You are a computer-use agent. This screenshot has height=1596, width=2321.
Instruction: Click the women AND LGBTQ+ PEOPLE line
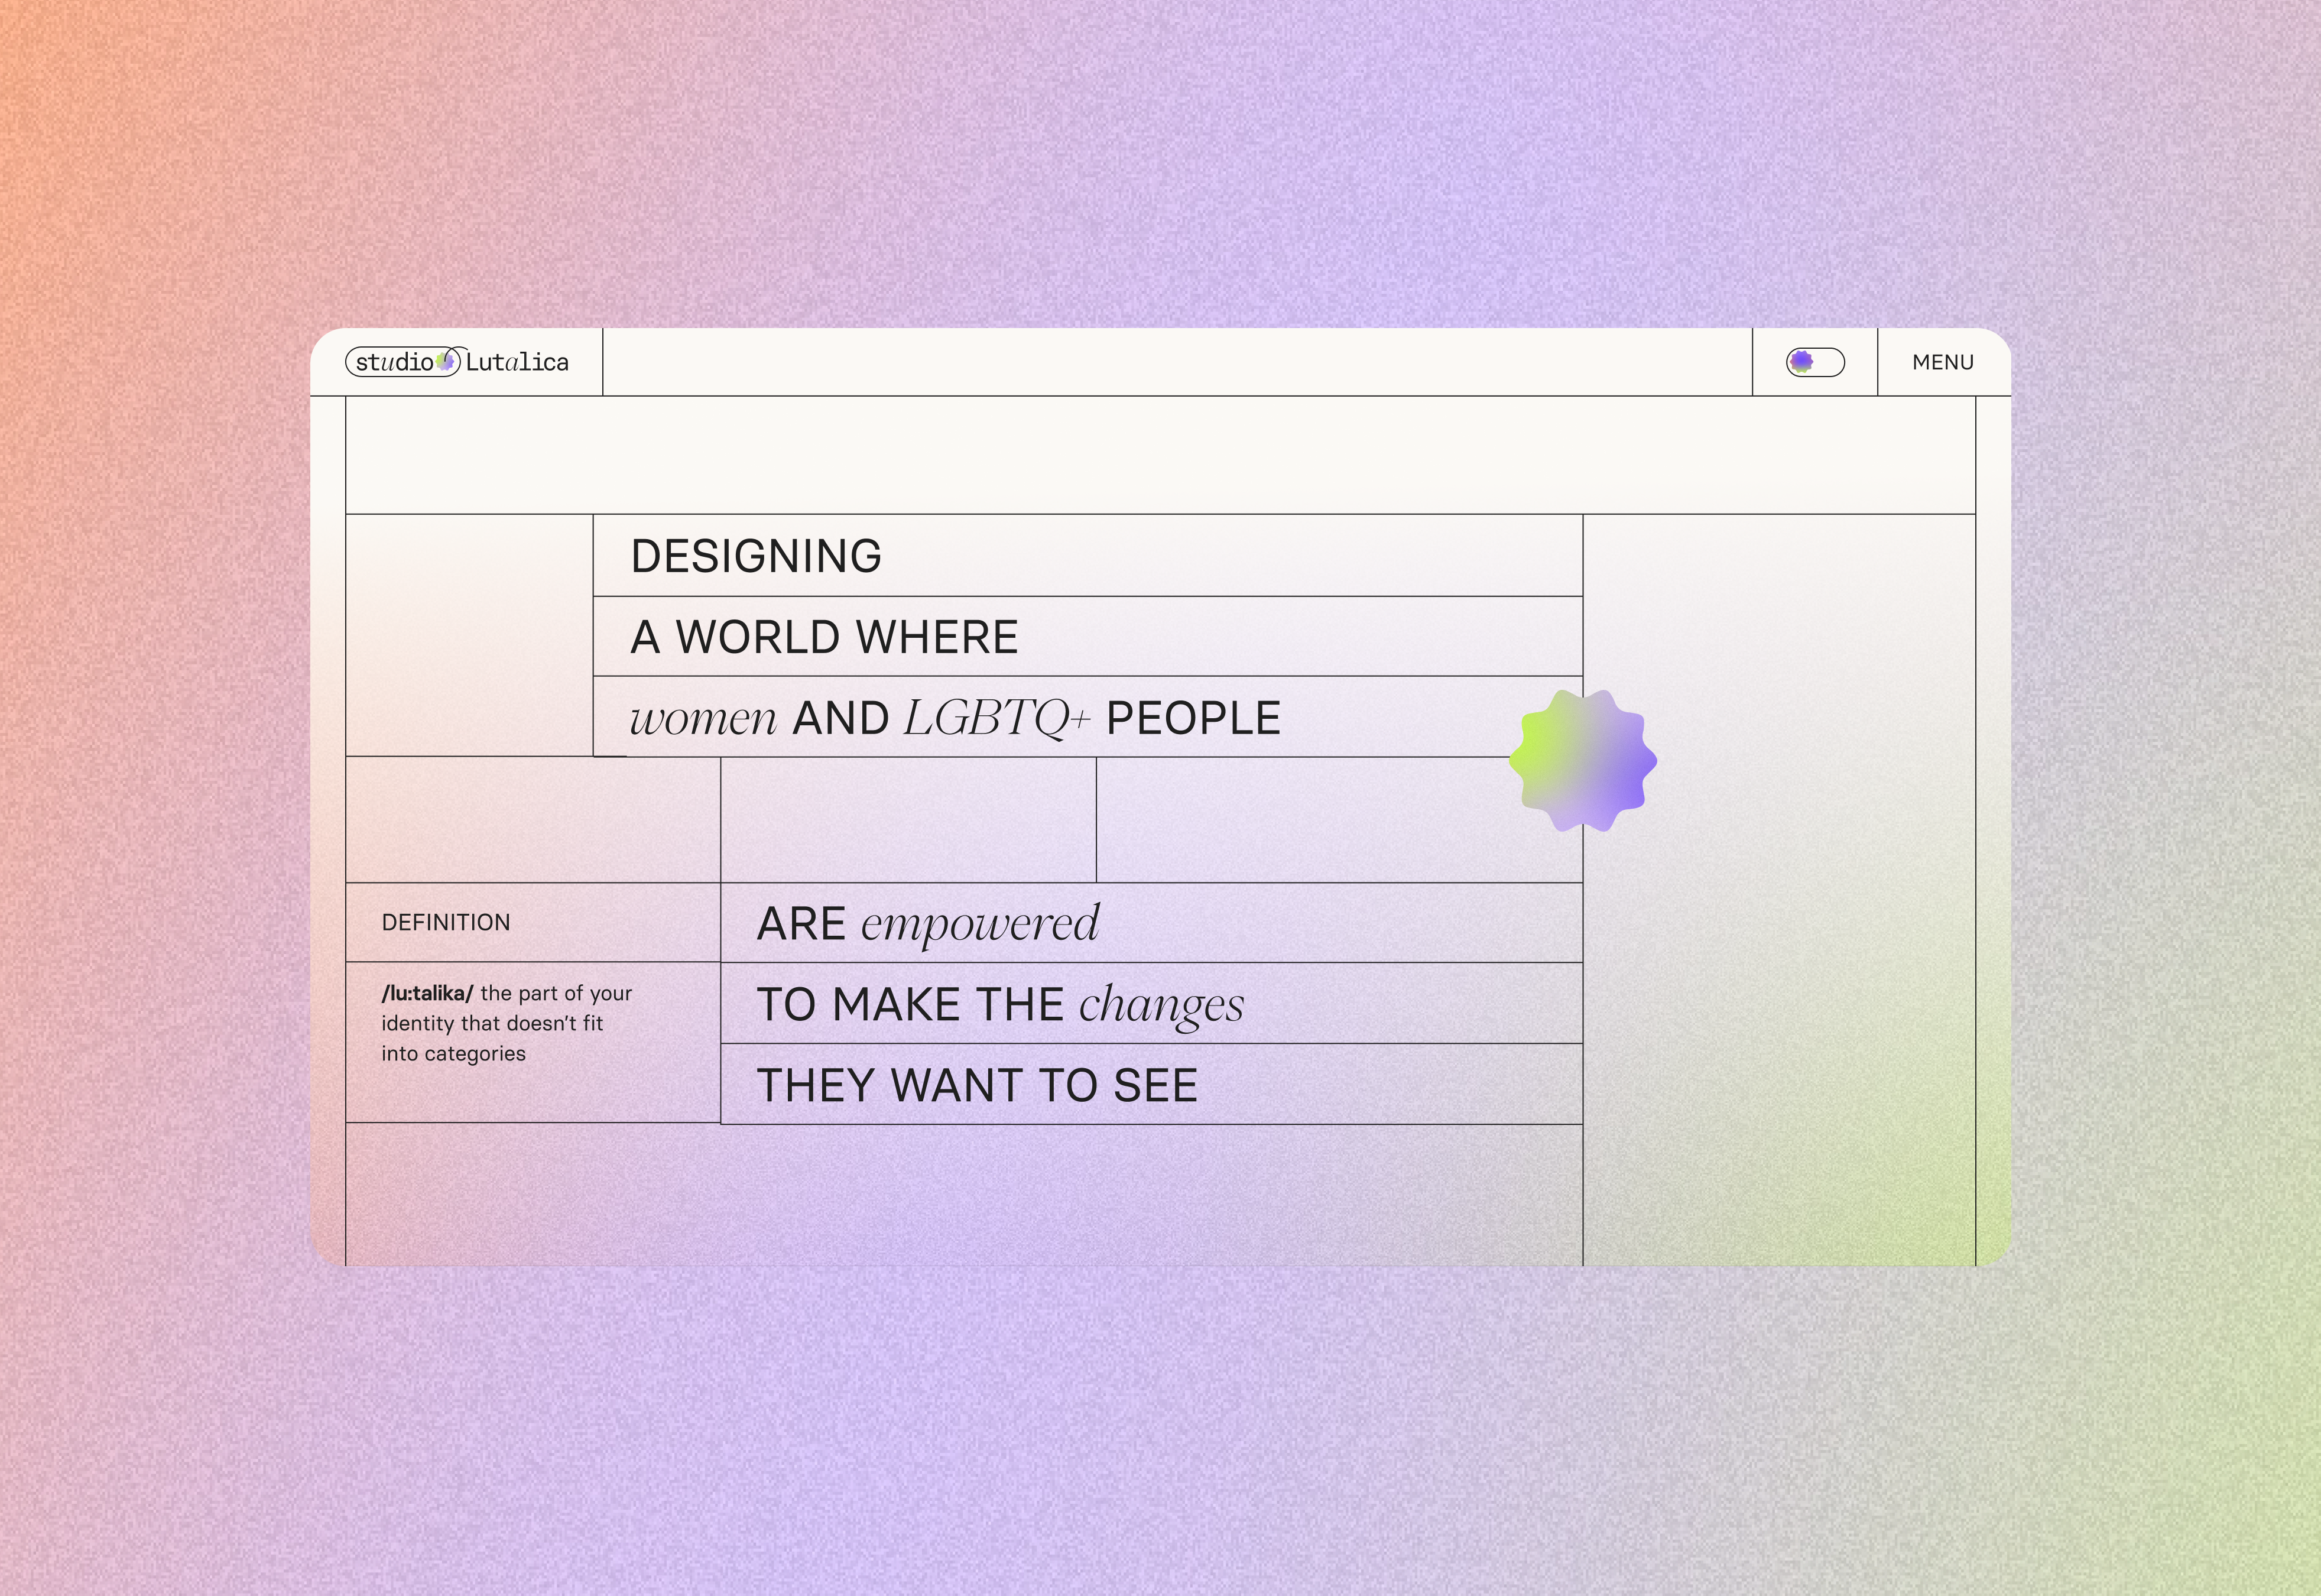956,718
